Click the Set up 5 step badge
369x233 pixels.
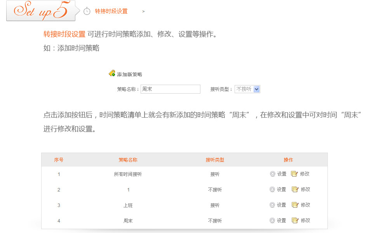click(41, 11)
